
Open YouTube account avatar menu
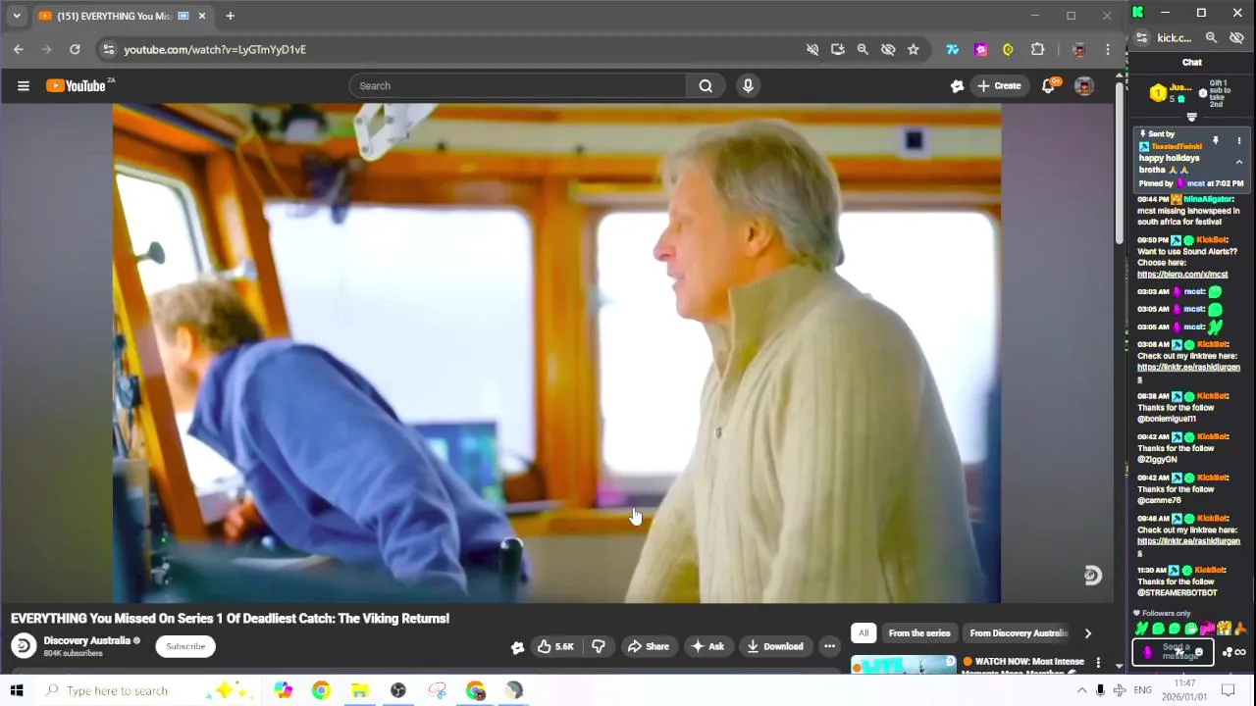pos(1083,86)
